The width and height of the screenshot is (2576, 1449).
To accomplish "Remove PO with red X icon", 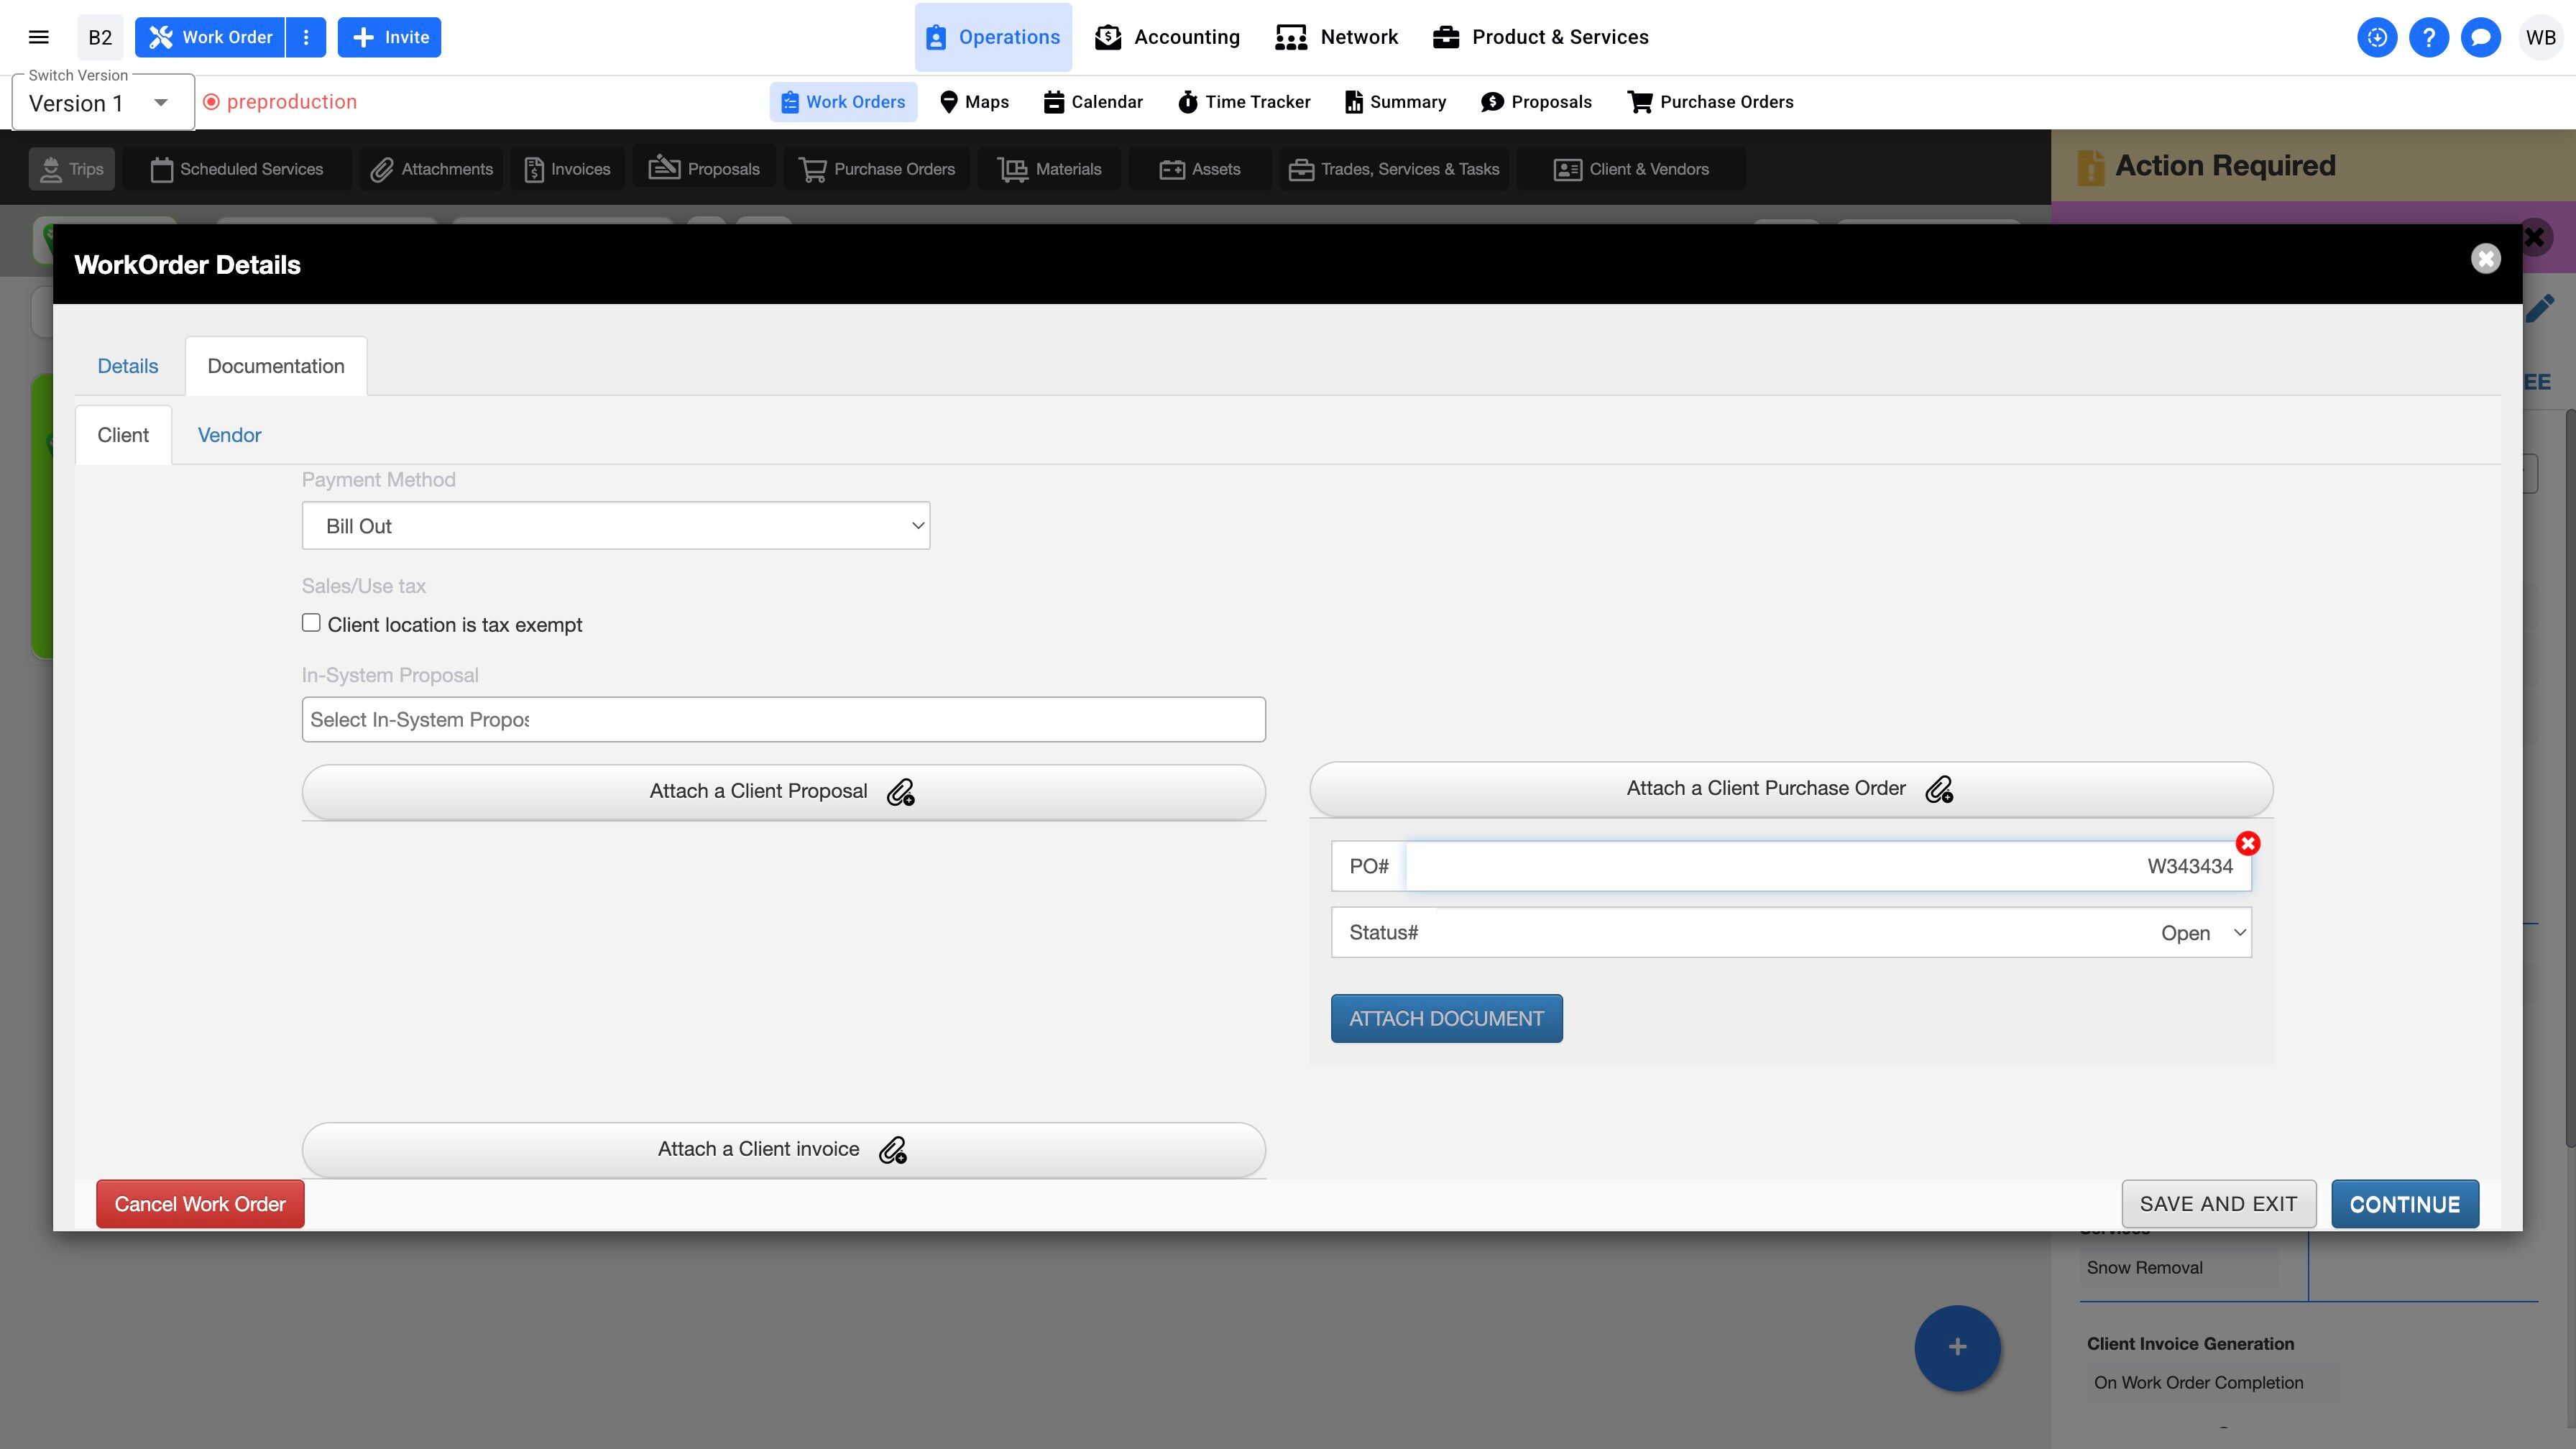I will (2247, 843).
